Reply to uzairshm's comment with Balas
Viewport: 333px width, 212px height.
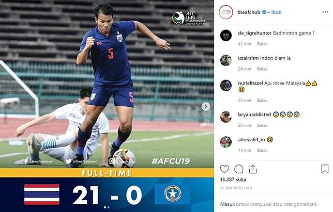262,69
